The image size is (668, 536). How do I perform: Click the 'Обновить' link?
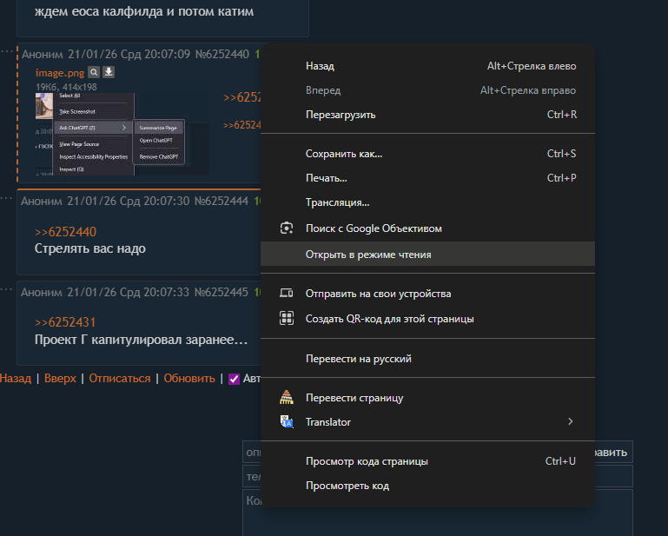click(189, 379)
